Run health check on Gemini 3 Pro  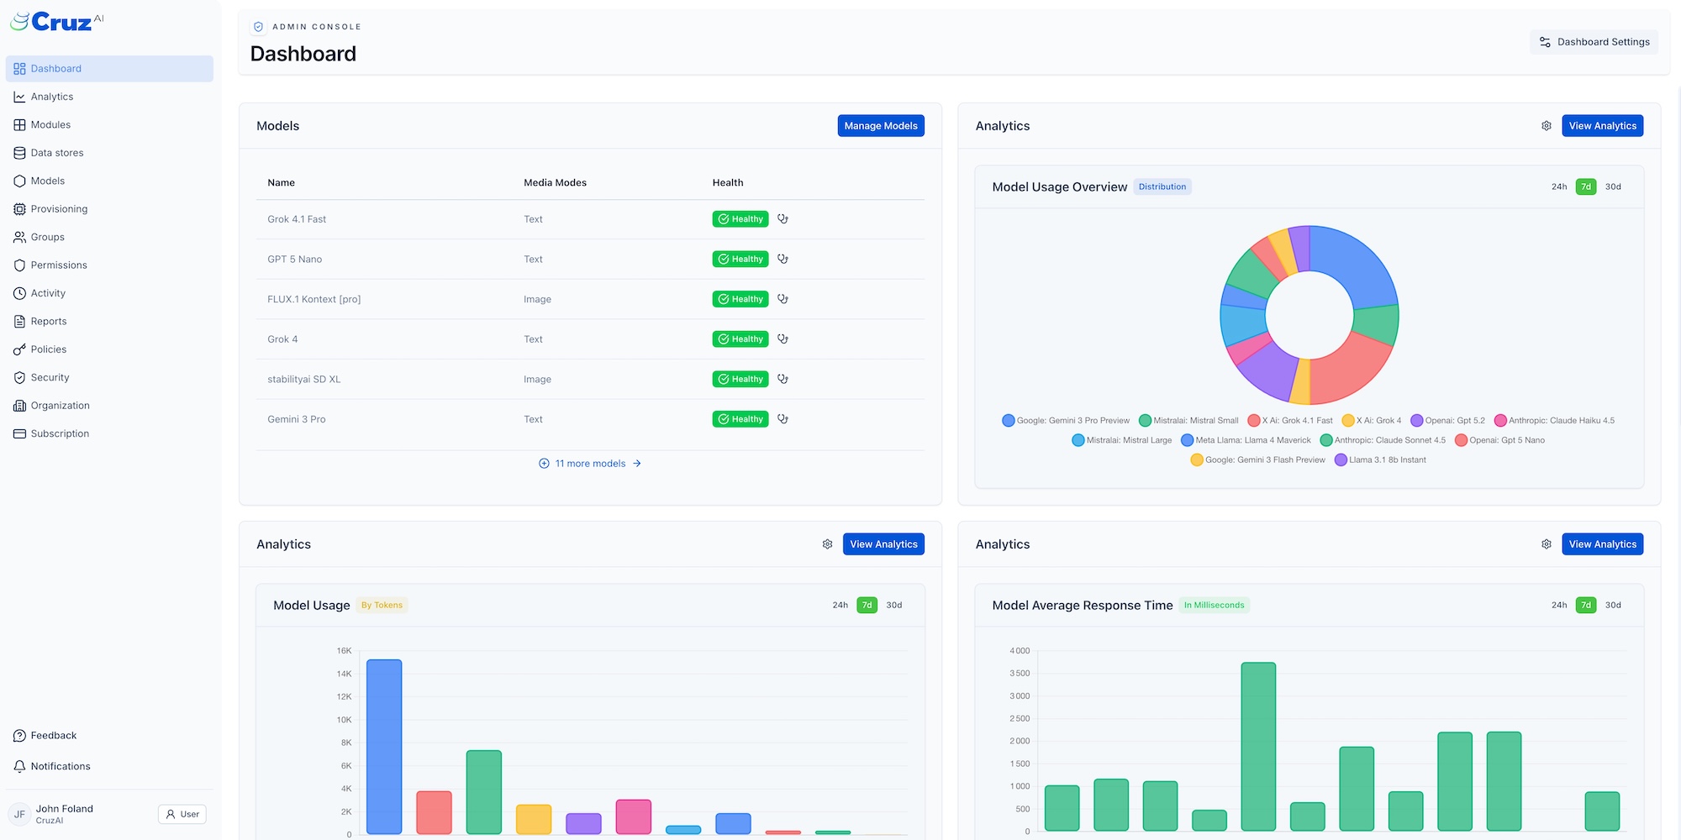pyautogui.click(x=783, y=418)
